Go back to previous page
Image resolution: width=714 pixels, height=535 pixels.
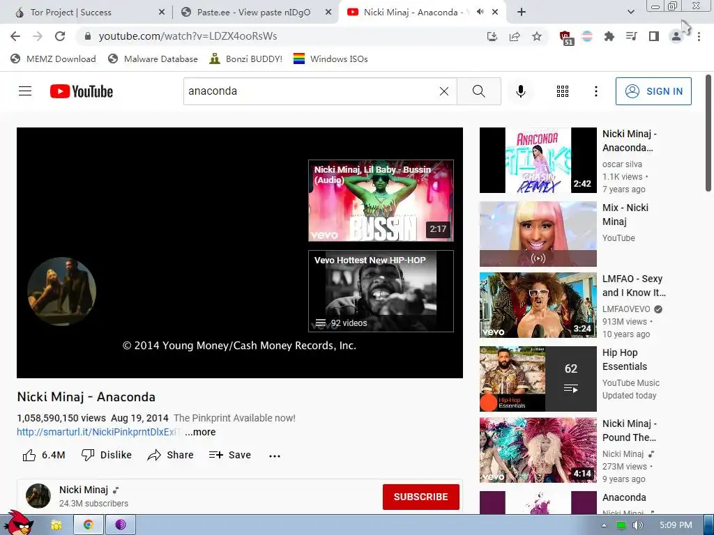tap(15, 36)
